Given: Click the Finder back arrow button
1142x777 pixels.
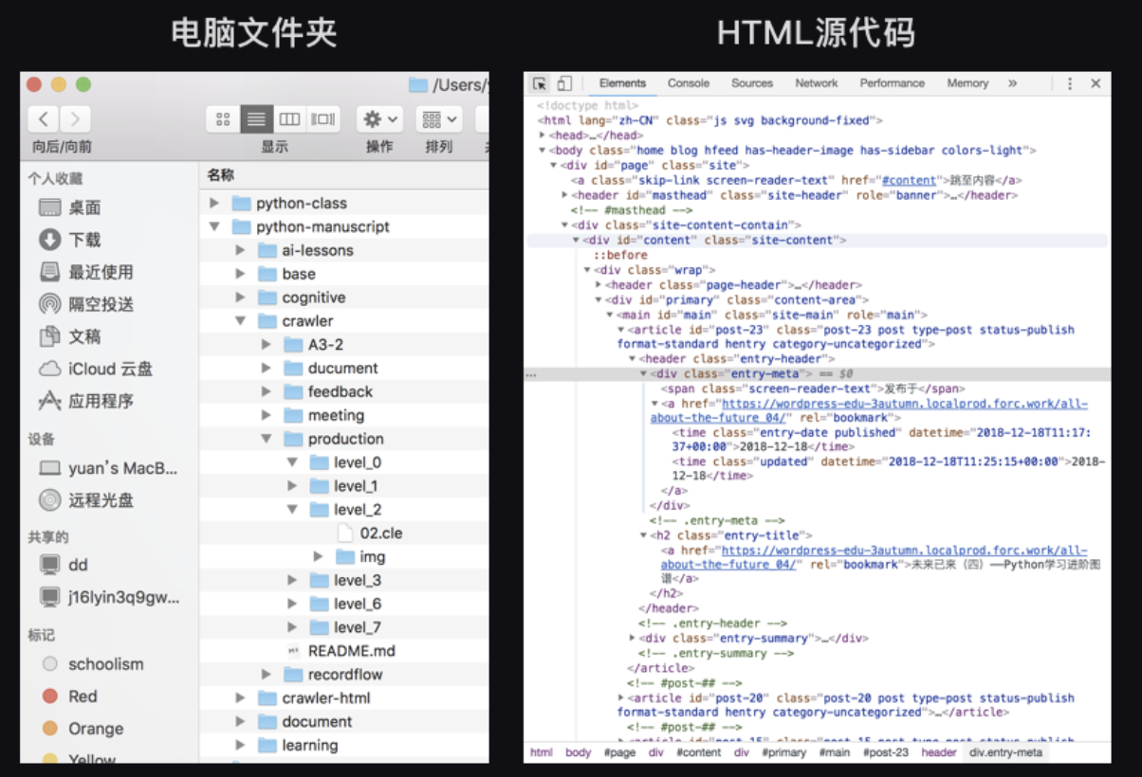Looking at the screenshot, I should pyautogui.click(x=45, y=118).
